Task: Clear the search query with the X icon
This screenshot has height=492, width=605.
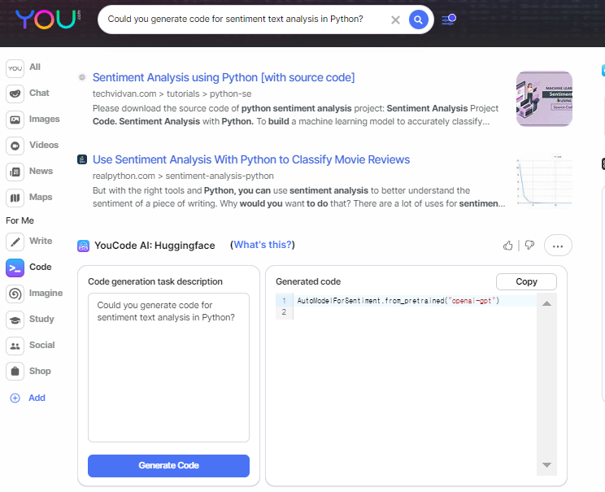Action: click(395, 20)
